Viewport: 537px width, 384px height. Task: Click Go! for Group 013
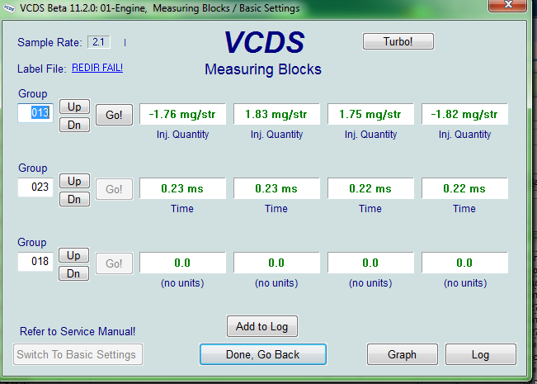pyautogui.click(x=114, y=115)
